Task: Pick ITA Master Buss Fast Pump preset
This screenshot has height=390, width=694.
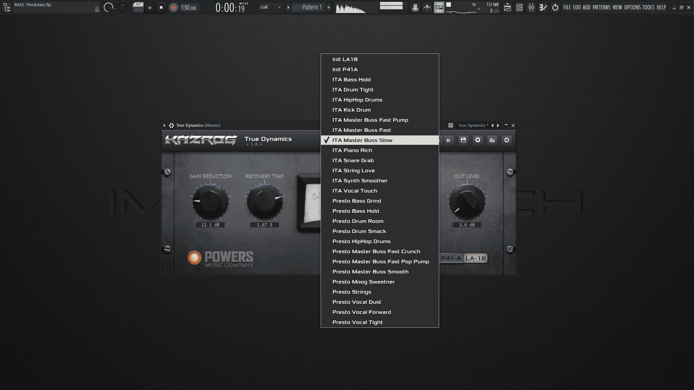Action: tap(380, 120)
